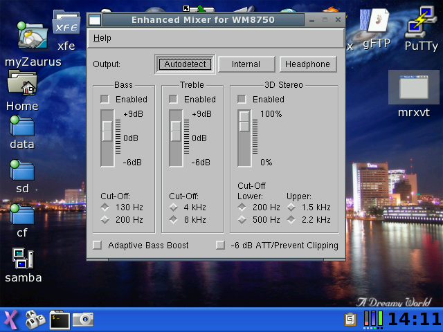Select 1.5 kHz upper 3D Stereo cut-off
The height and width of the screenshot is (332, 443).
pyautogui.click(x=291, y=207)
